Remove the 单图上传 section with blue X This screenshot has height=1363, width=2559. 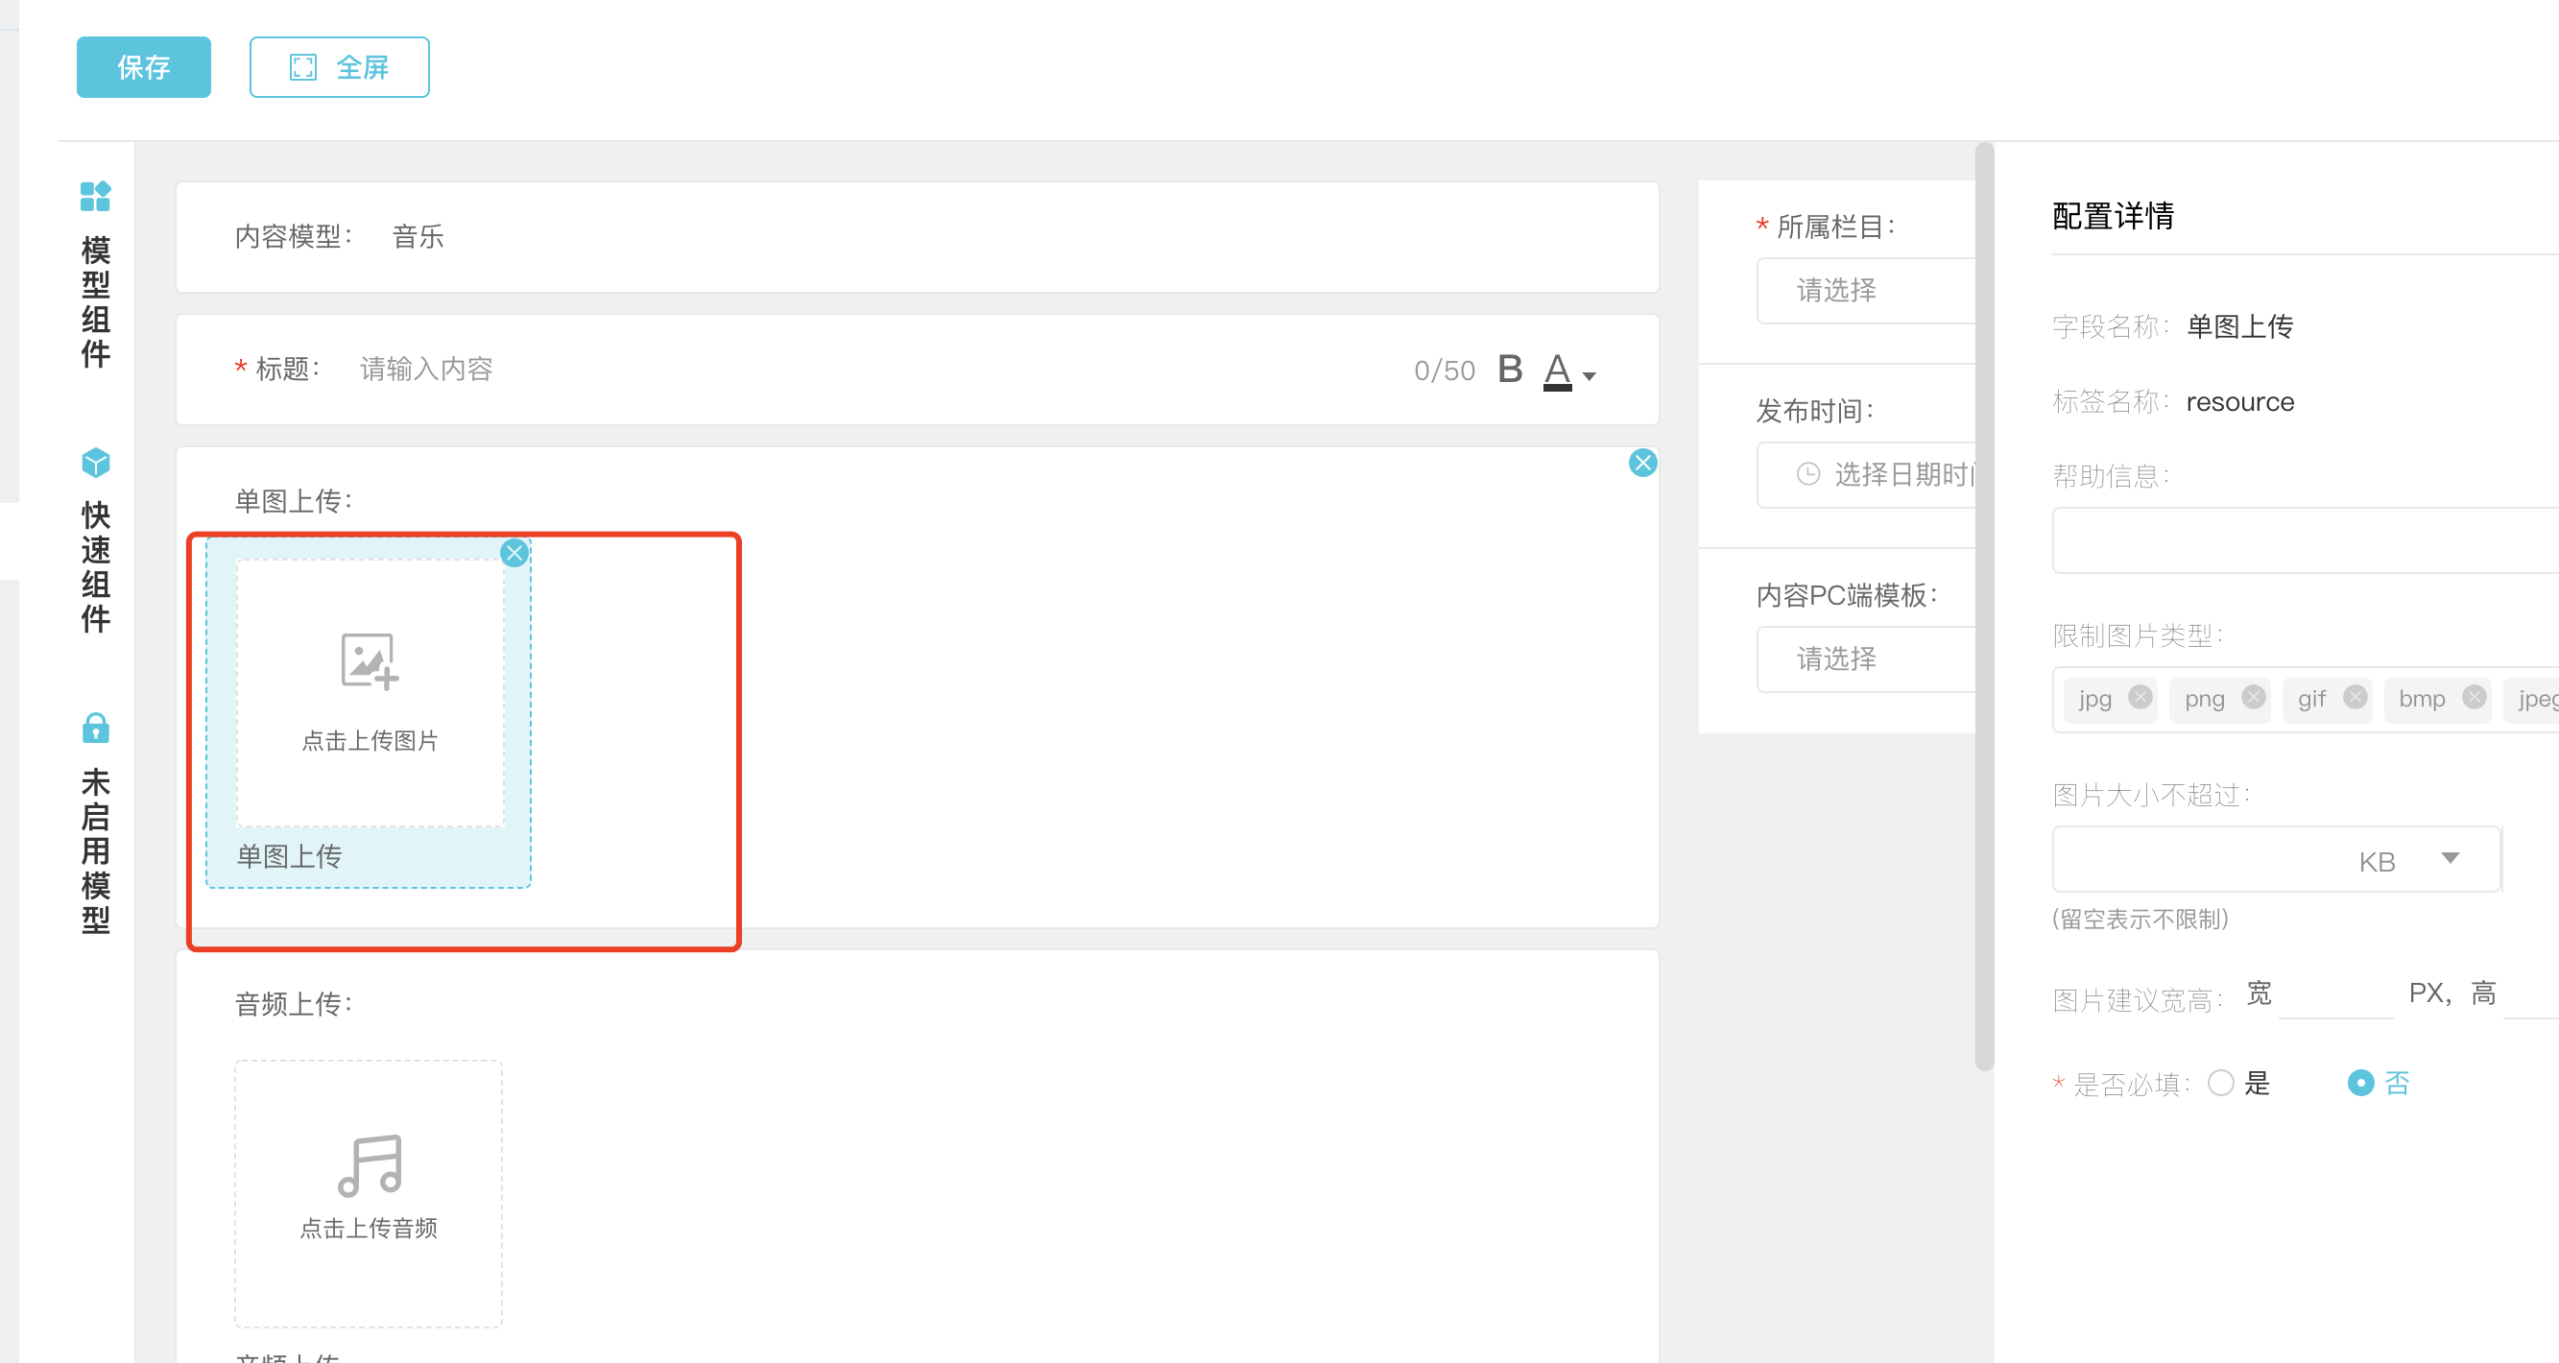click(1642, 463)
